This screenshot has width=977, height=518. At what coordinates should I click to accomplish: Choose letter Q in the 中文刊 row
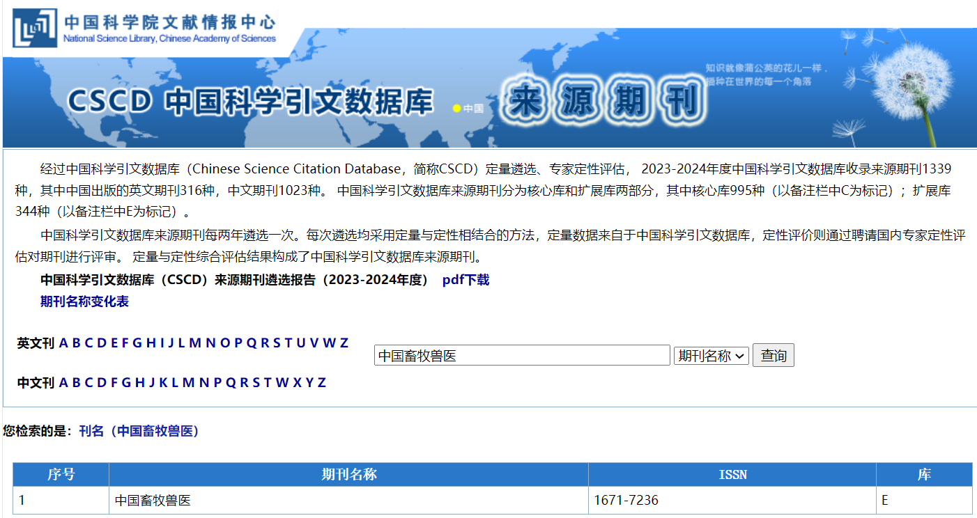click(231, 383)
